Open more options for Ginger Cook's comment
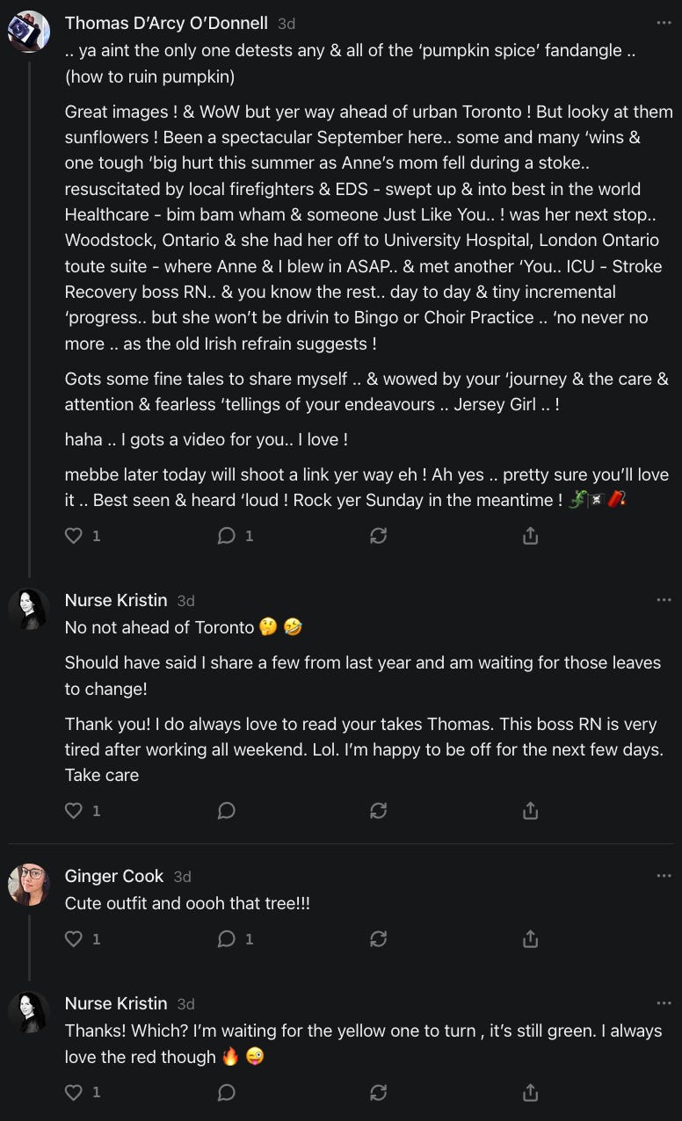The height and width of the screenshot is (1121, 682). point(664,876)
